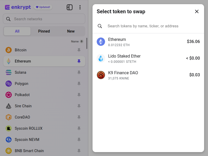Pin the Polygon network
This screenshot has width=208, height=156.
coord(79,84)
